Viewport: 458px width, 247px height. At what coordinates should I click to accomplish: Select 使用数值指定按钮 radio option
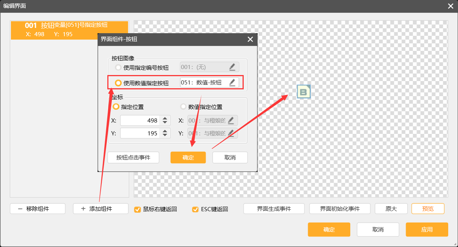click(x=118, y=83)
